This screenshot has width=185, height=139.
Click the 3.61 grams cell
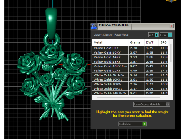click(136, 93)
